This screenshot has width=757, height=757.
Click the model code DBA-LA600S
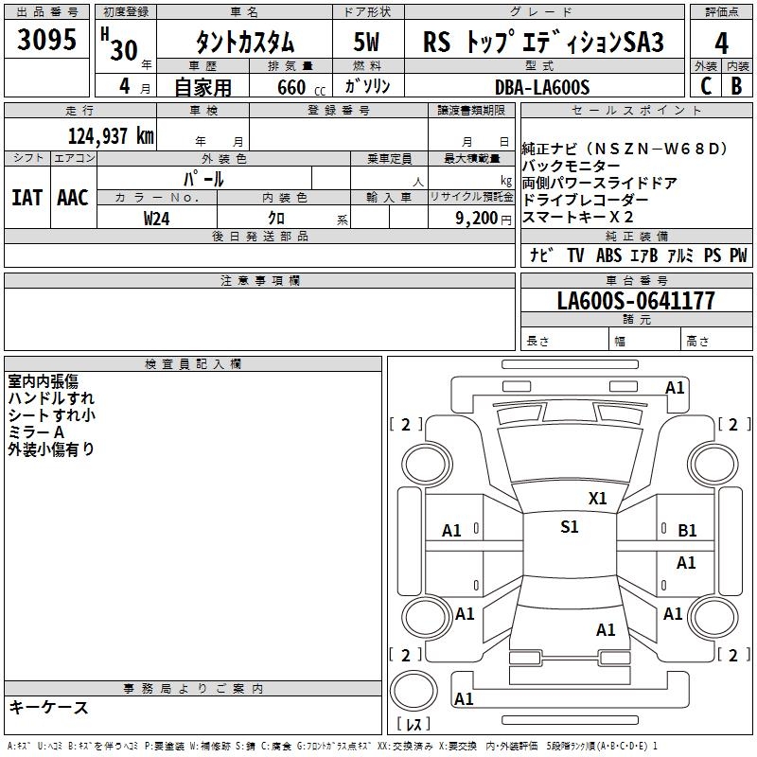542,87
